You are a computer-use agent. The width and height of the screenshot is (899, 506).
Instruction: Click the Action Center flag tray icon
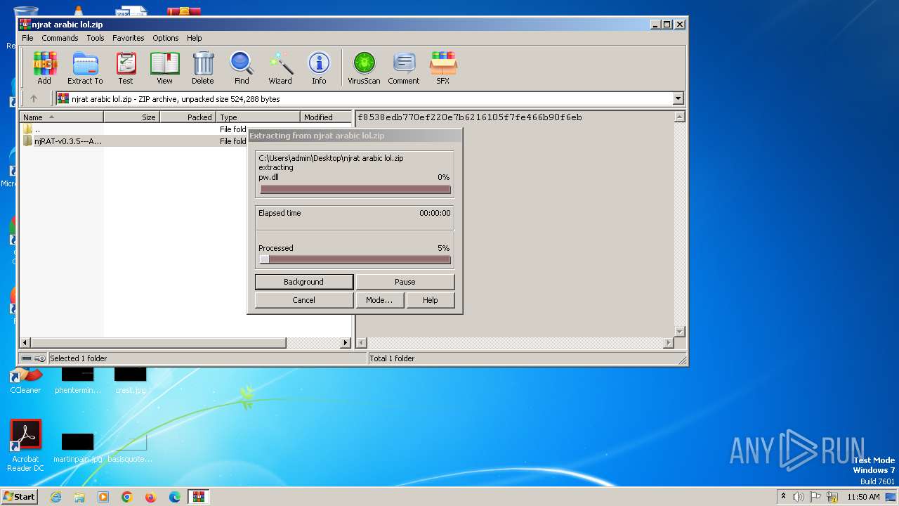815,497
